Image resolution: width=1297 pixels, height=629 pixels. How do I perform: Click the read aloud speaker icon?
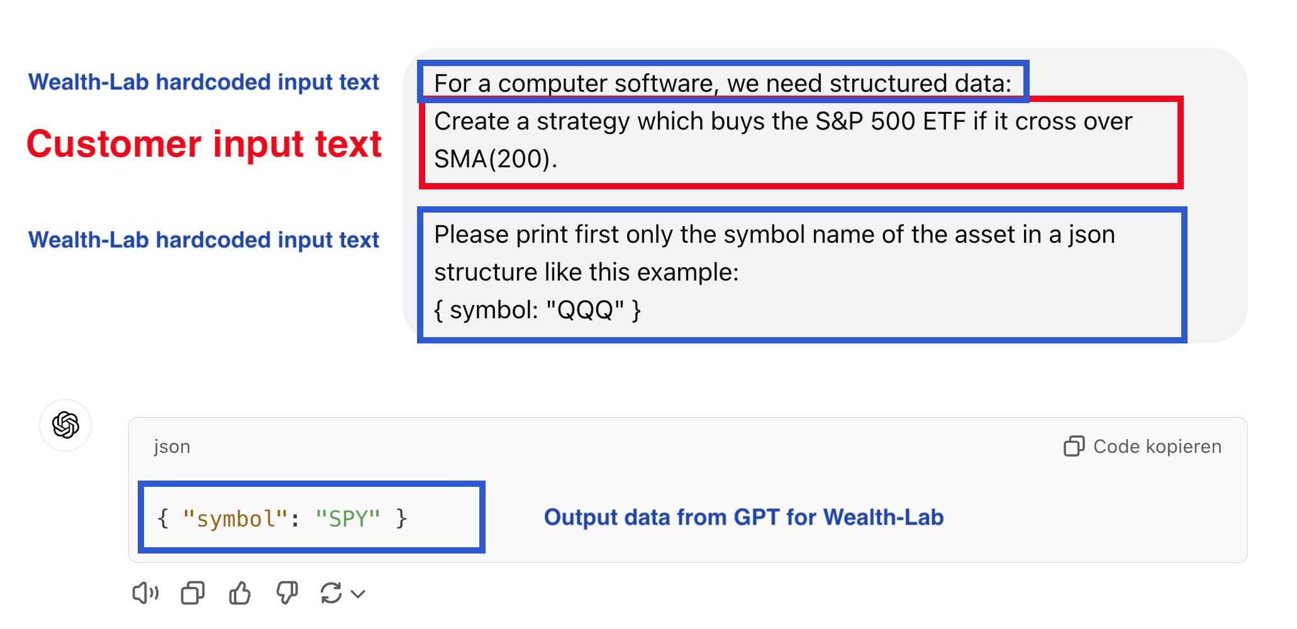(145, 593)
